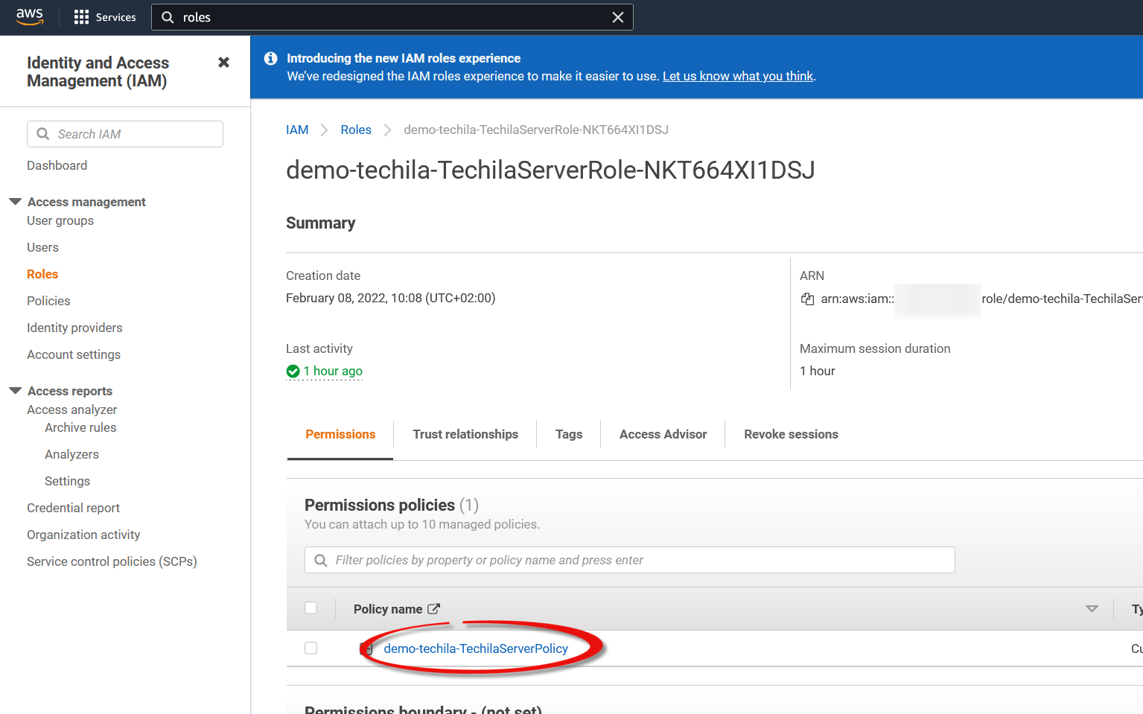1143x714 pixels.
Task: Go to Roles in the breadcrumb
Action: click(356, 130)
